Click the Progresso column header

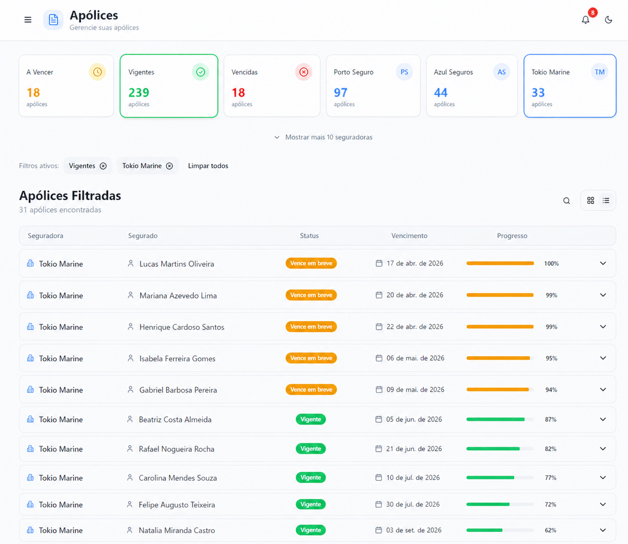(x=512, y=236)
